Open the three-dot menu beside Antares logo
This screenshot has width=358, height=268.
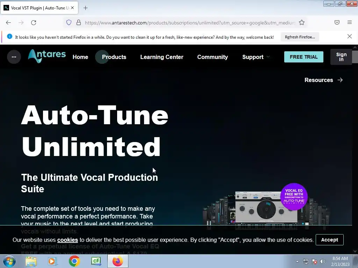point(14,57)
